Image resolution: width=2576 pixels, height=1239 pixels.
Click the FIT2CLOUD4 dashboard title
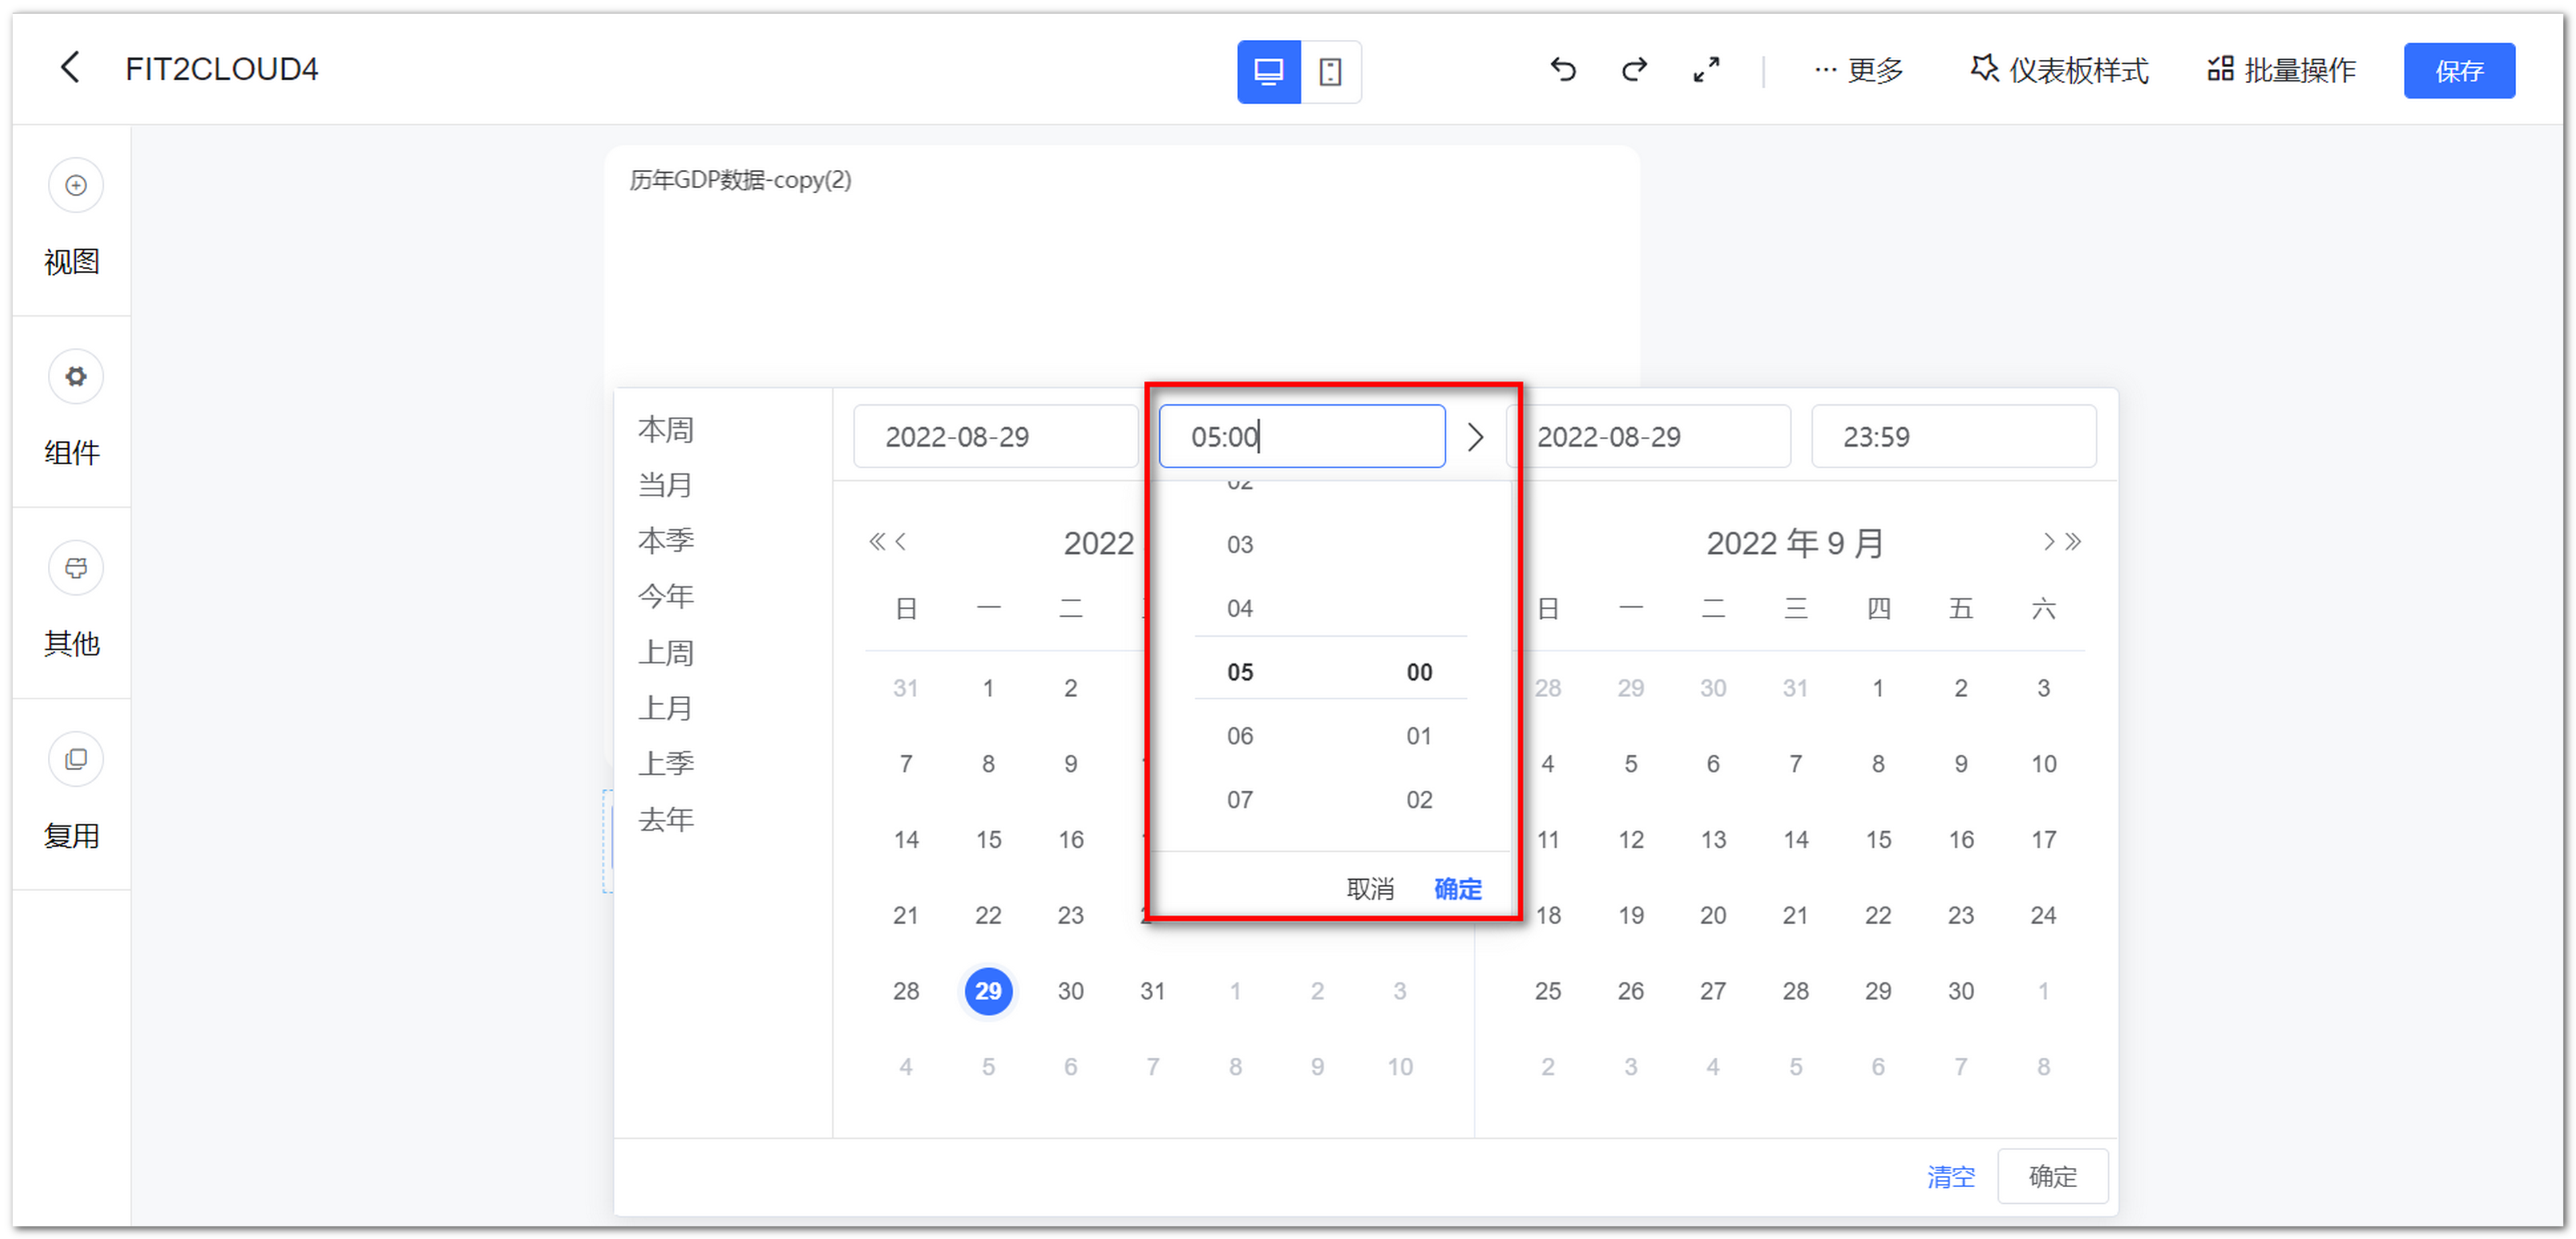[x=222, y=69]
